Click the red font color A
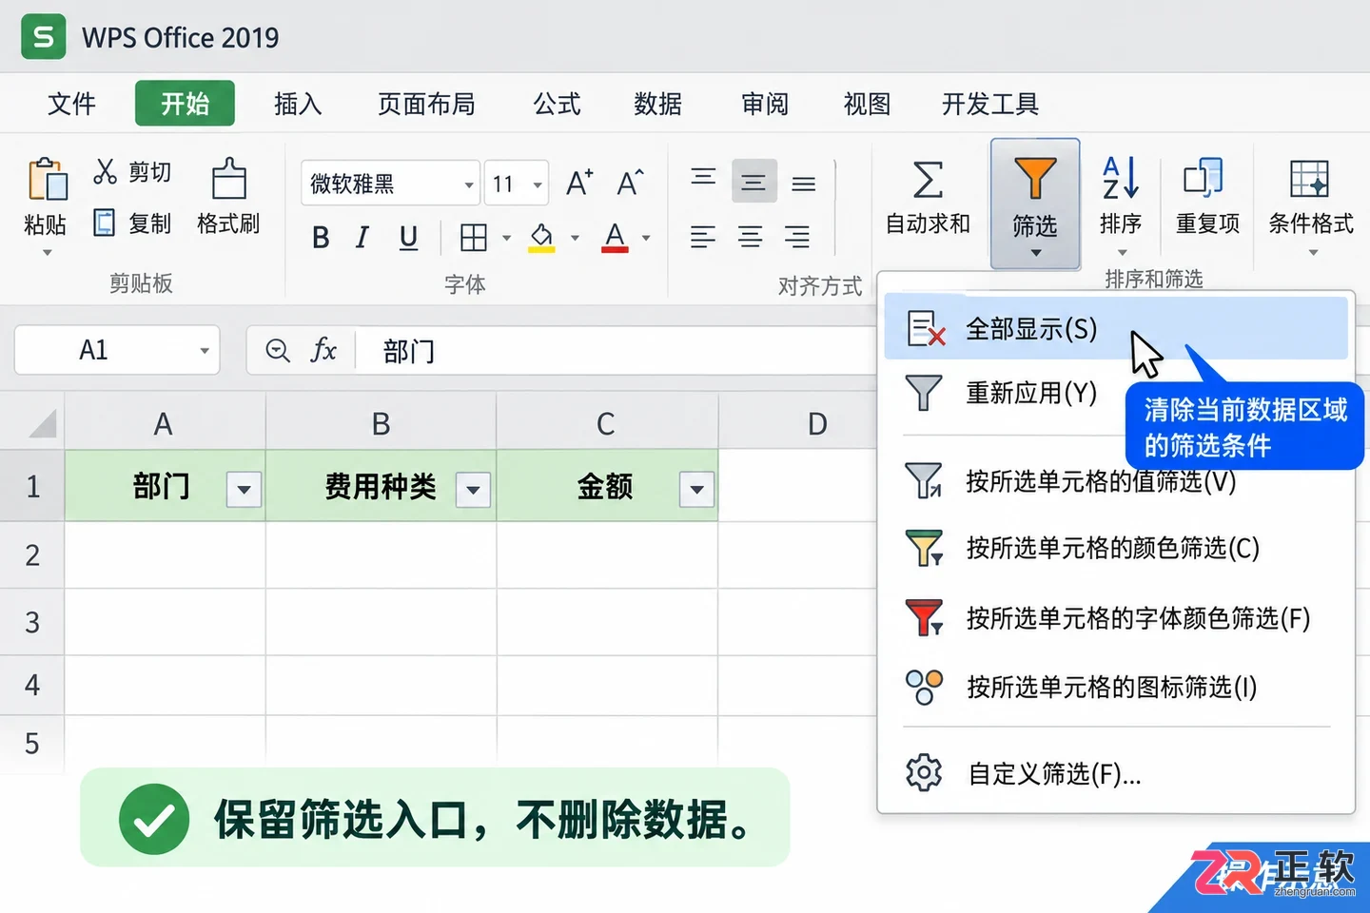 click(x=615, y=238)
